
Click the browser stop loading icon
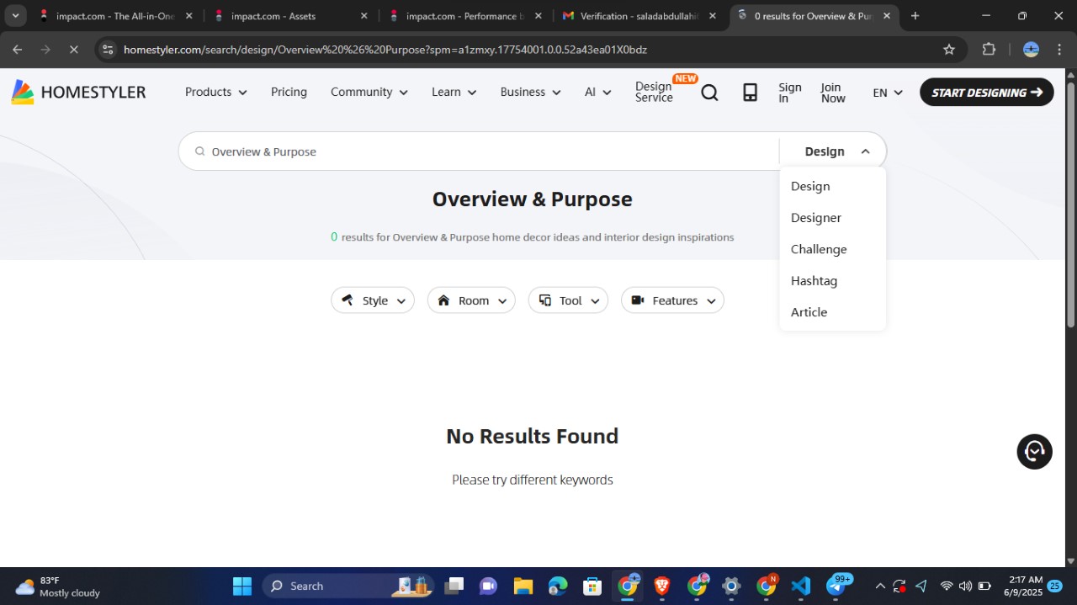[73, 50]
